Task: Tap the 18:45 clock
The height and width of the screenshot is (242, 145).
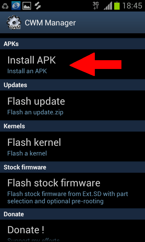Action: pyautogui.click(x=132, y=6)
